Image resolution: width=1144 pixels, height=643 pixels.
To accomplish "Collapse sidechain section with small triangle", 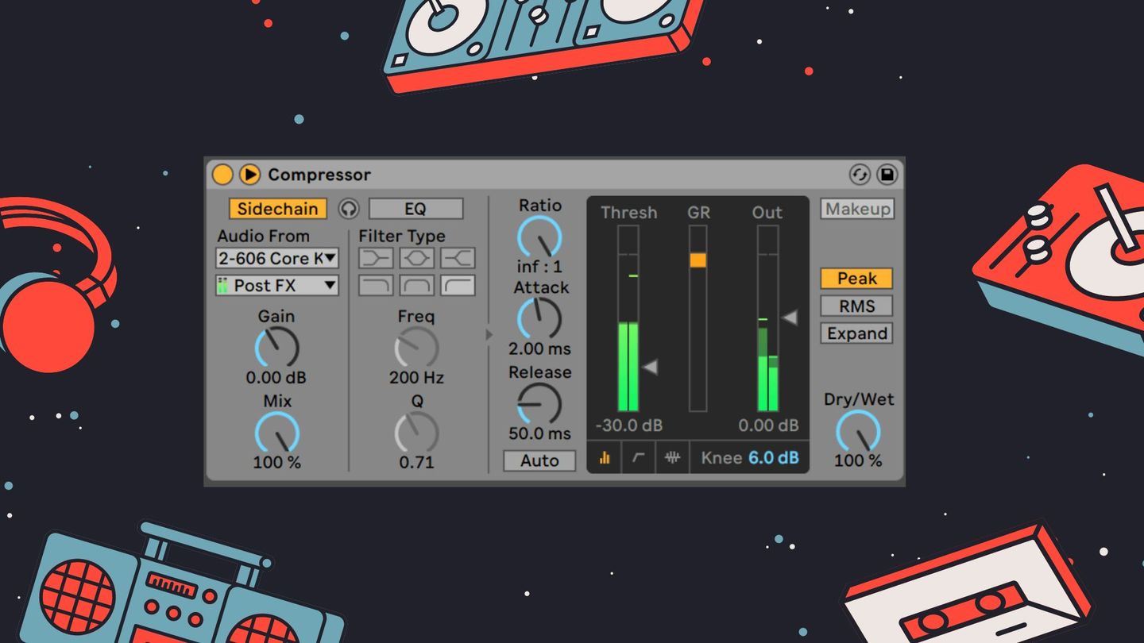I will pyautogui.click(x=489, y=335).
